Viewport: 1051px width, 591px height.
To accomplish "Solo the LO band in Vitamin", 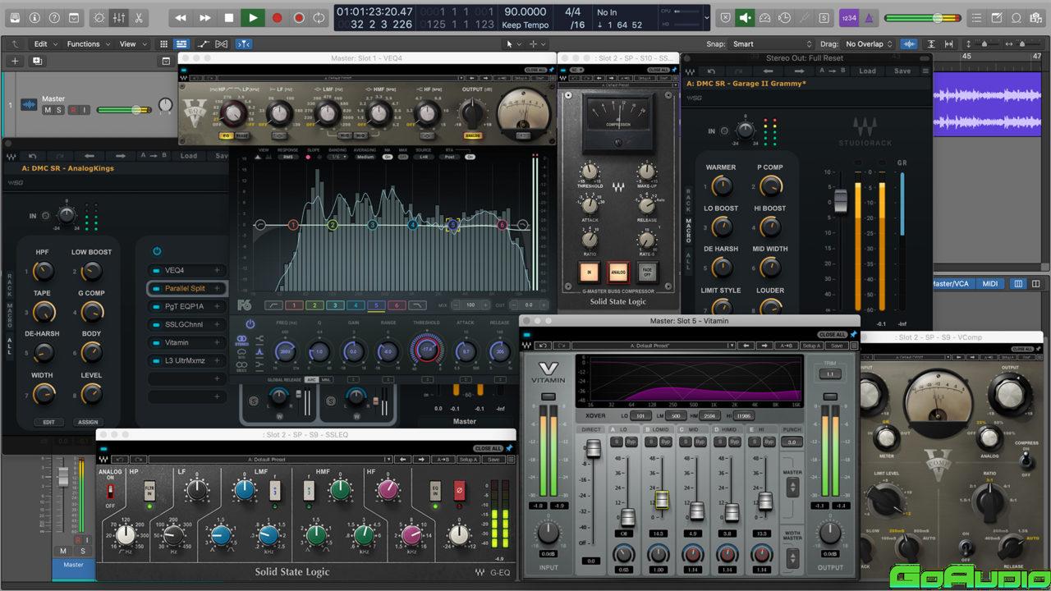I will [x=616, y=442].
